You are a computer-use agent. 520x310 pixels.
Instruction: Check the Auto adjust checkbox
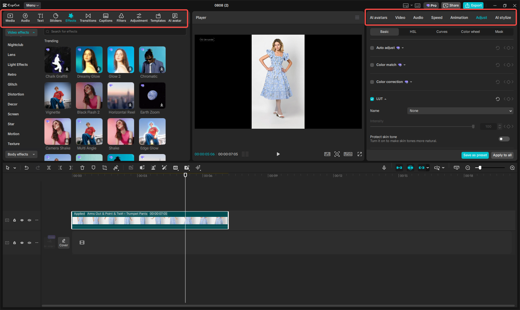pos(372,48)
